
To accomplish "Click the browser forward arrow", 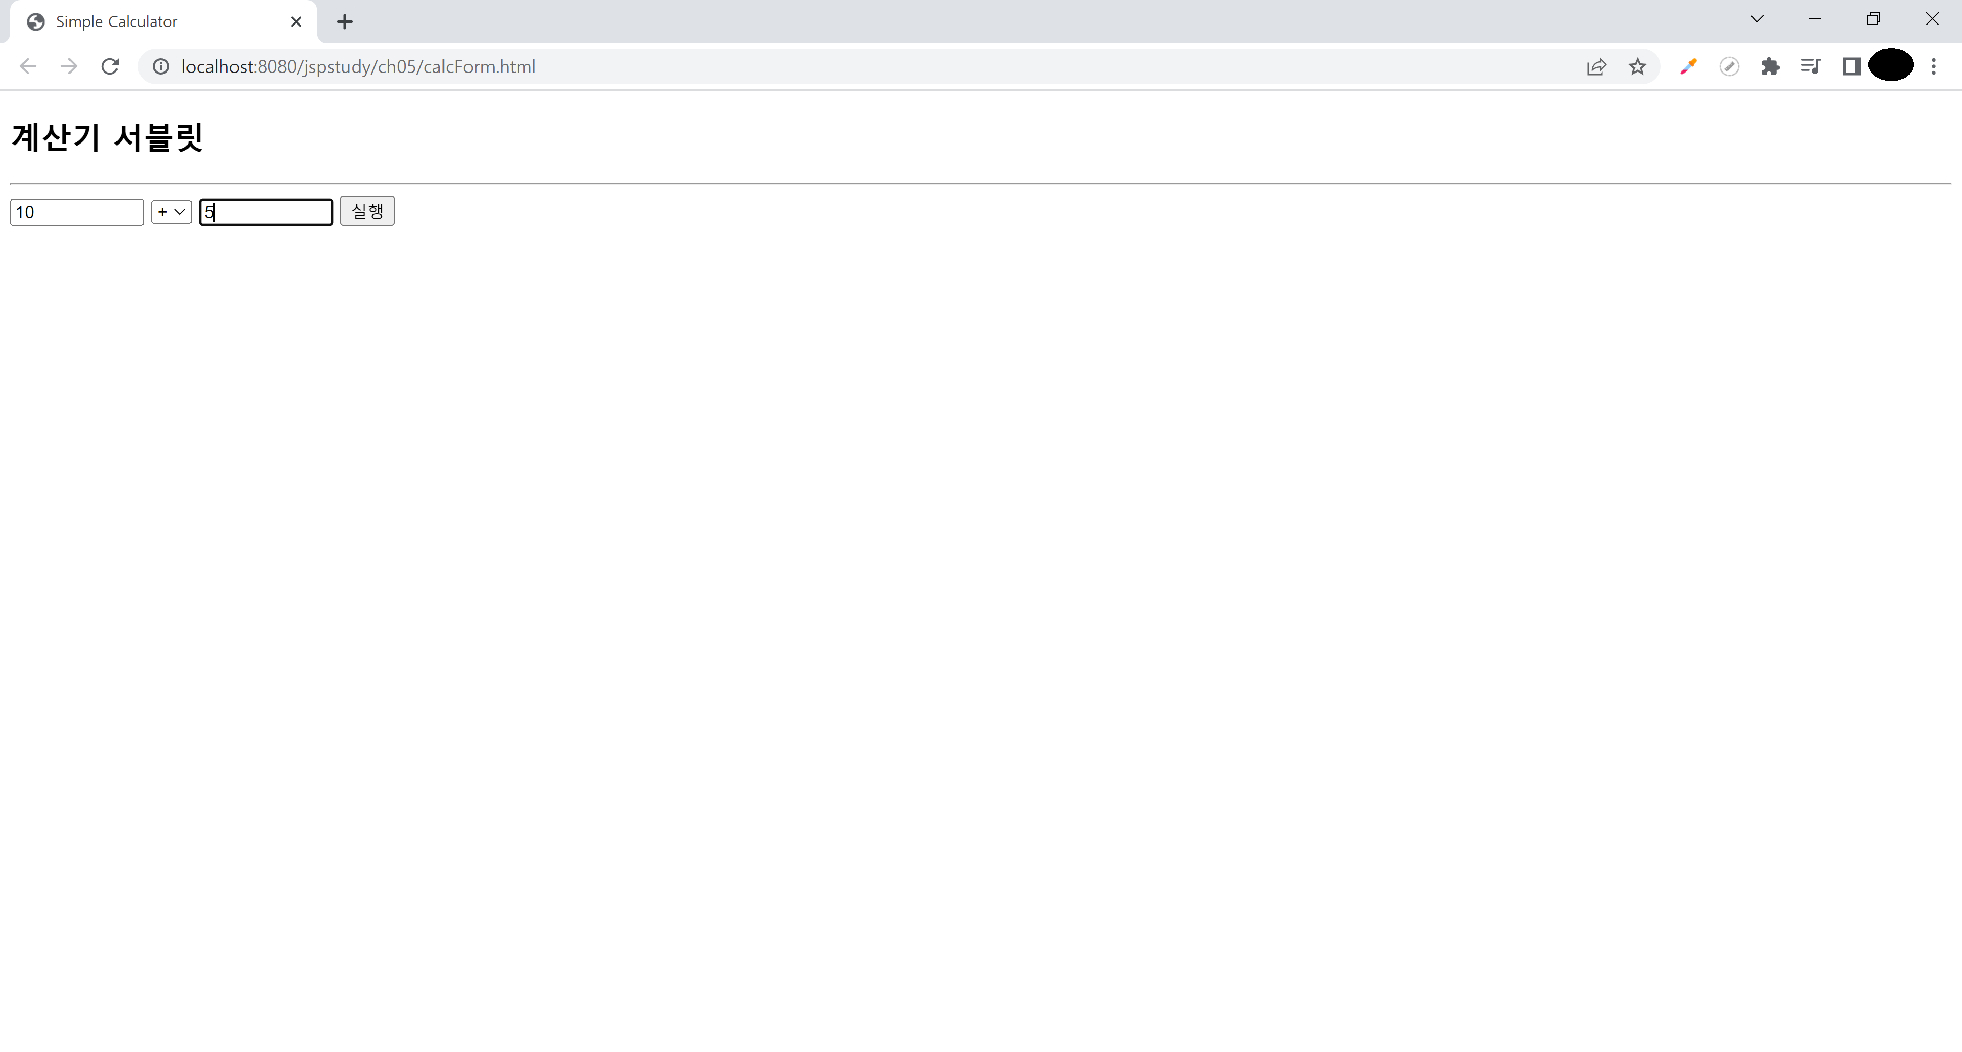I will pos(68,66).
